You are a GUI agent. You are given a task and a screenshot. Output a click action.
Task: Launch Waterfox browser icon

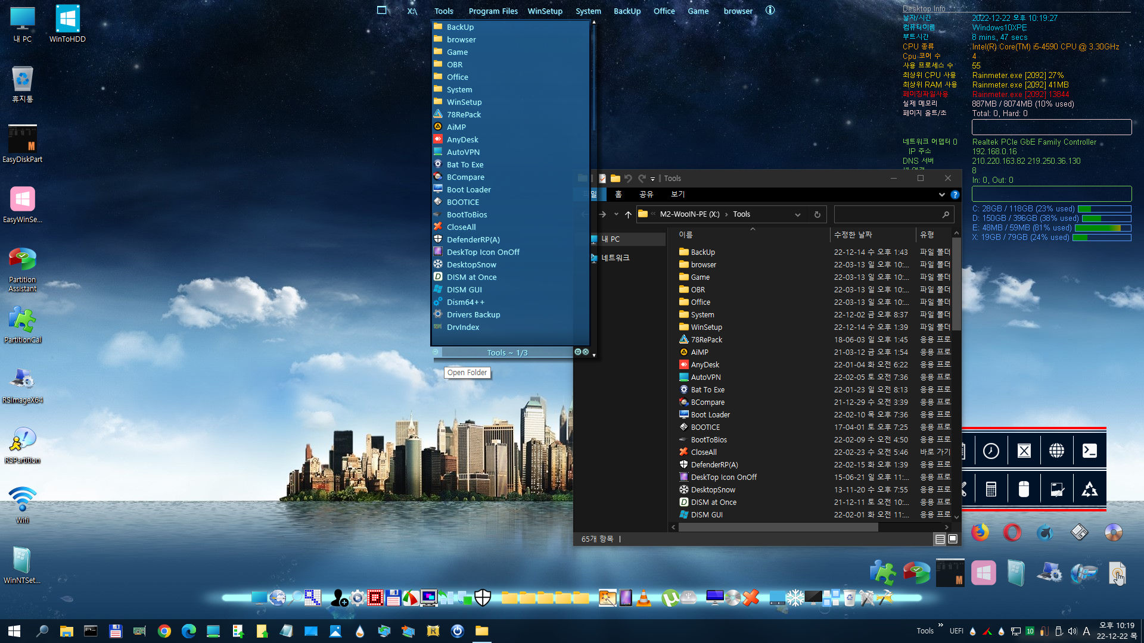(x=1045, y=532)
